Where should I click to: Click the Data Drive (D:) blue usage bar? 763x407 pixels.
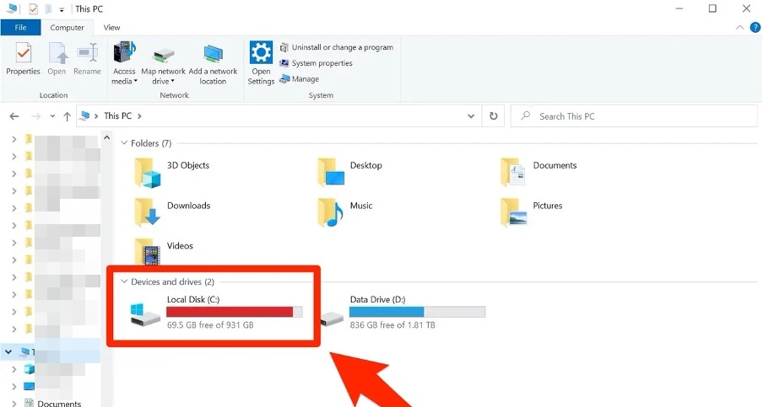[x=417, y=312]
